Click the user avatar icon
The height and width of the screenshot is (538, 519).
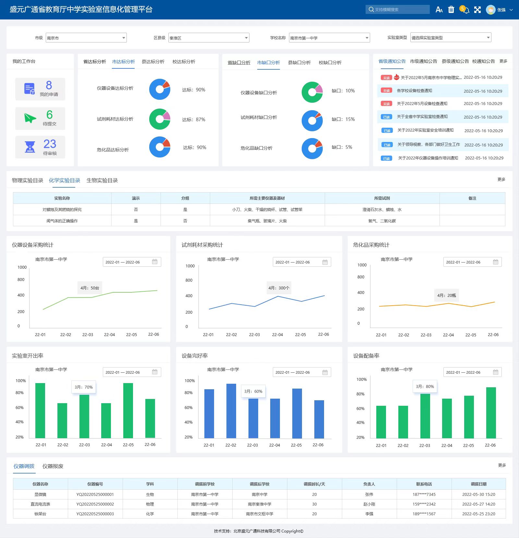(490, 10)
